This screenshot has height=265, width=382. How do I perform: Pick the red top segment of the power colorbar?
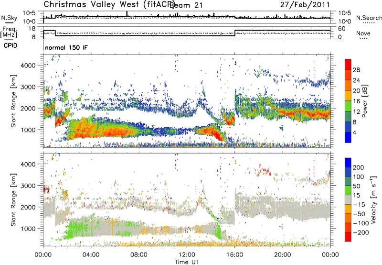pyautogui.click(x=348, y=65)
